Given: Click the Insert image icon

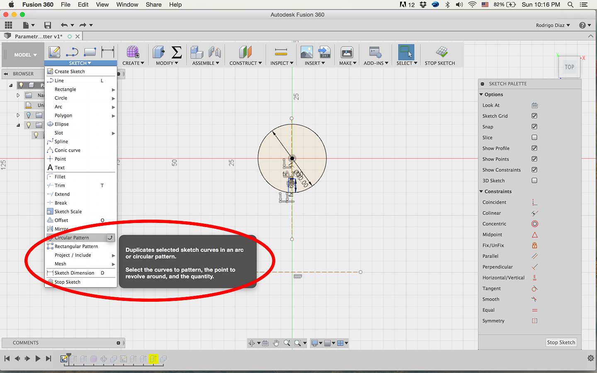Looking at the screenshot, I should coord(306,52).
